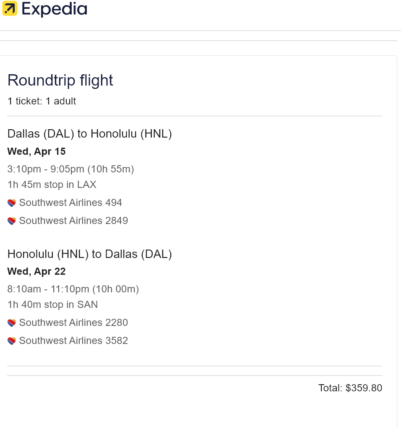Screen dimensions: 401x427
Task: Select the Dallas (DAL) to Honolulu (HNL) heading
Action: click(90, 134)
